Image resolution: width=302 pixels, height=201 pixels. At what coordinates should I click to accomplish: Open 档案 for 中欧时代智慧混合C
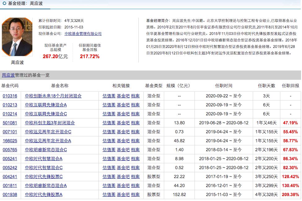[135, 168]
